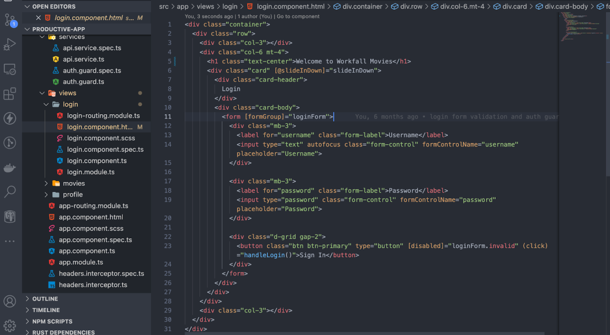Open the Docker extension panel
Viewport: 610px width, 335px height.
coord(10,167)
